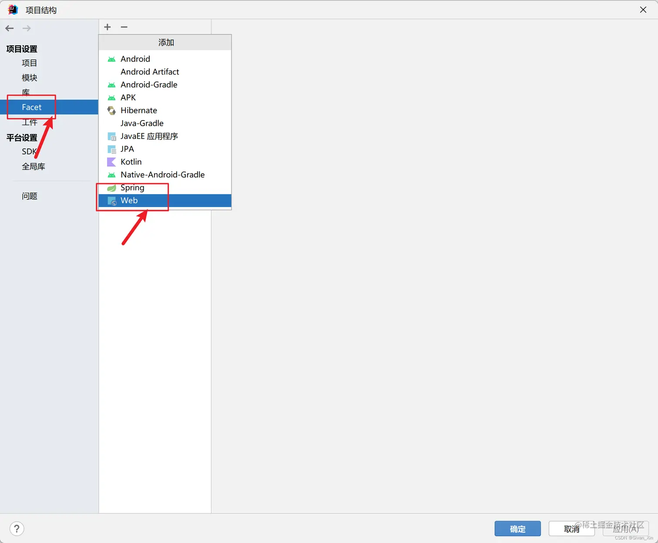658x543 pixels.
Task: Click the APK facet icon
Action: point(111,98)
